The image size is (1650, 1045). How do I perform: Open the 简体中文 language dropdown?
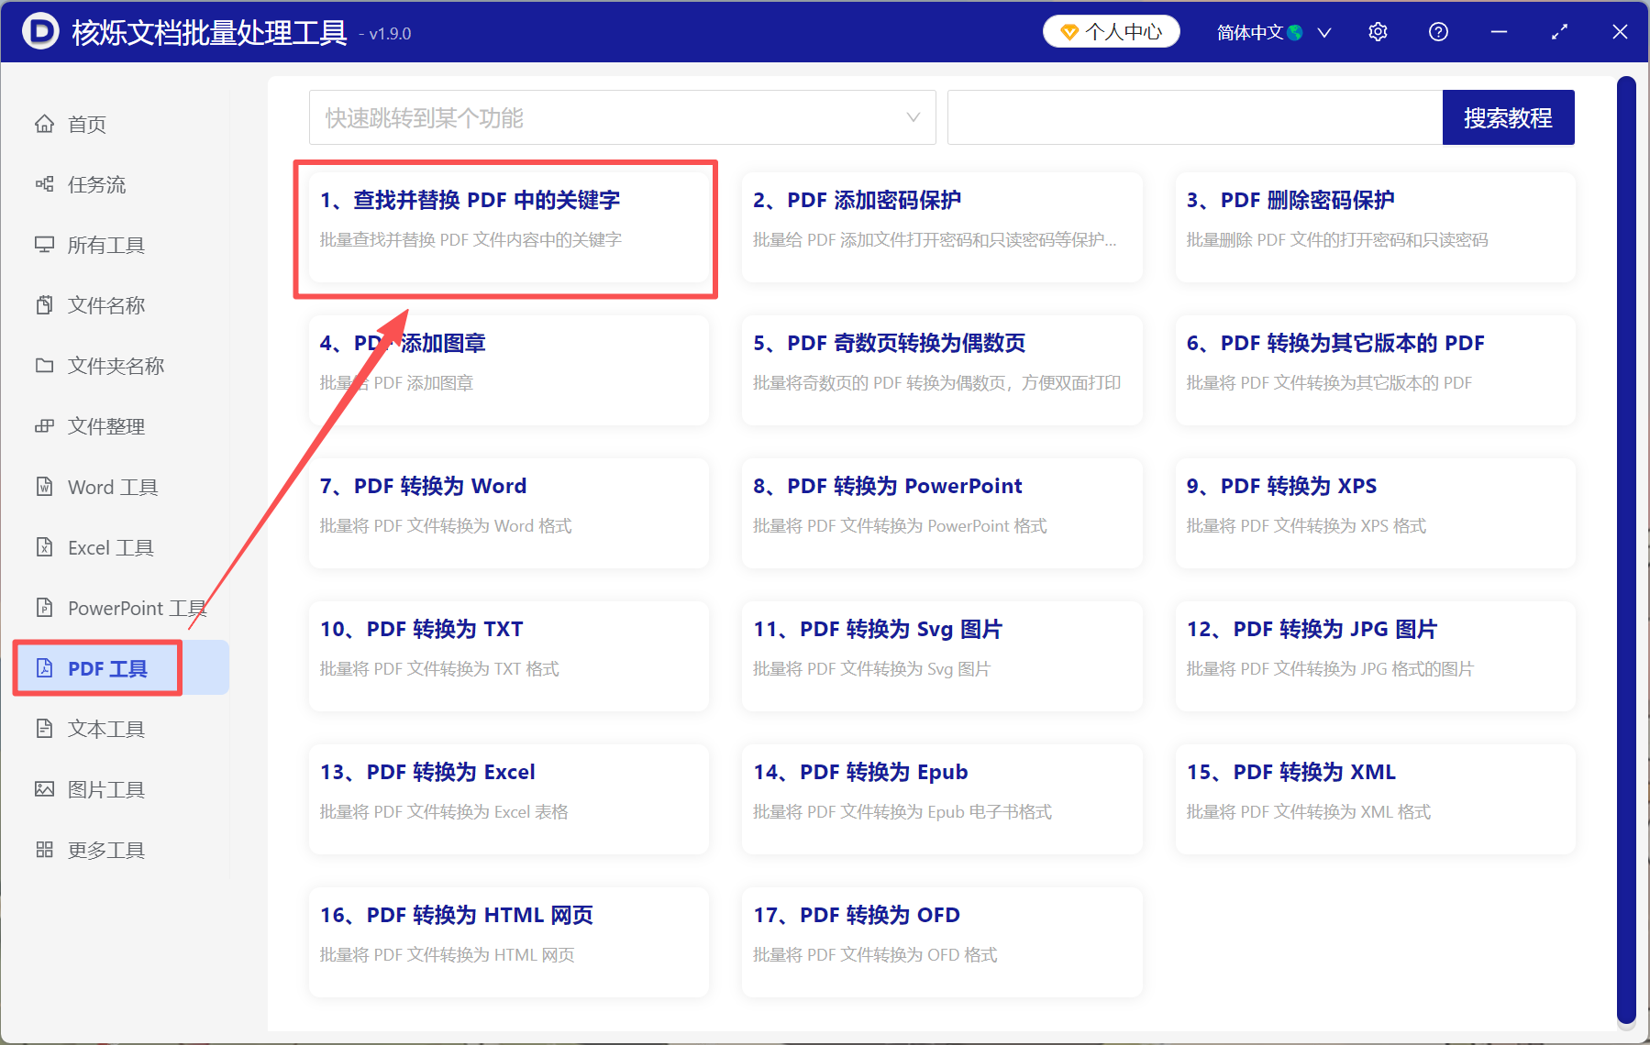(1257, 31)
